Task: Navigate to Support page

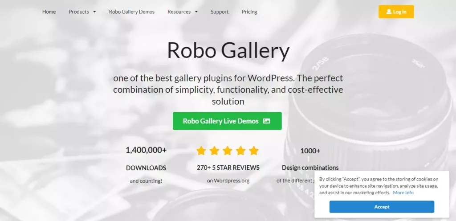Action: 220,12
